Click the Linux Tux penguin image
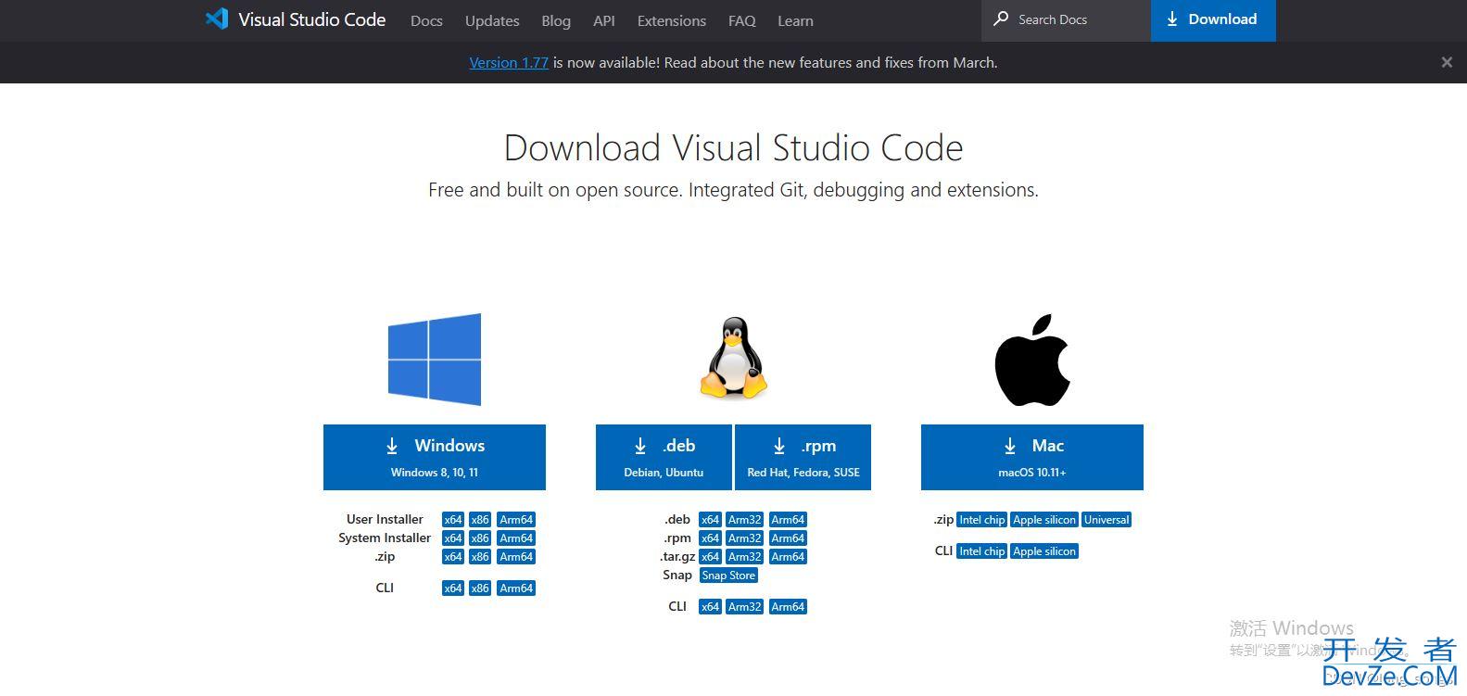This screenshot has width=1467, height=696. 733,359
